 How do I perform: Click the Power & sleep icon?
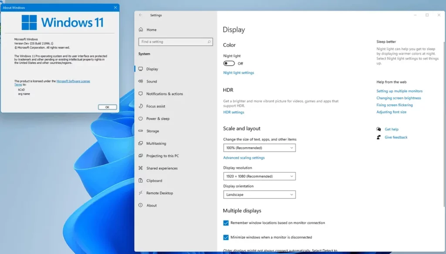(x=140, y=119)
